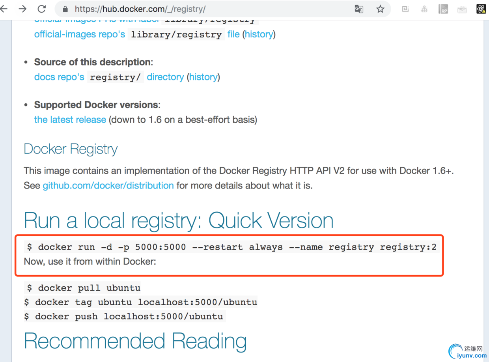Open history link for registry/ directory
This screenshot has width=489, height=362.
click(203, 77)
